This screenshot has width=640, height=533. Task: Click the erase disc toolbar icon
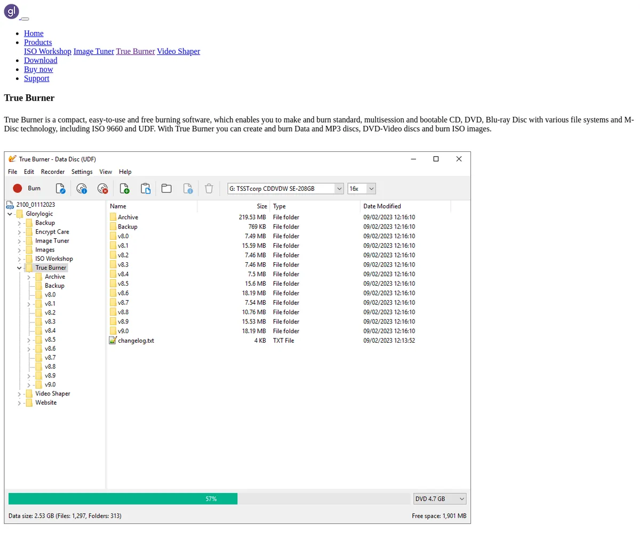(x=102, y=188)
